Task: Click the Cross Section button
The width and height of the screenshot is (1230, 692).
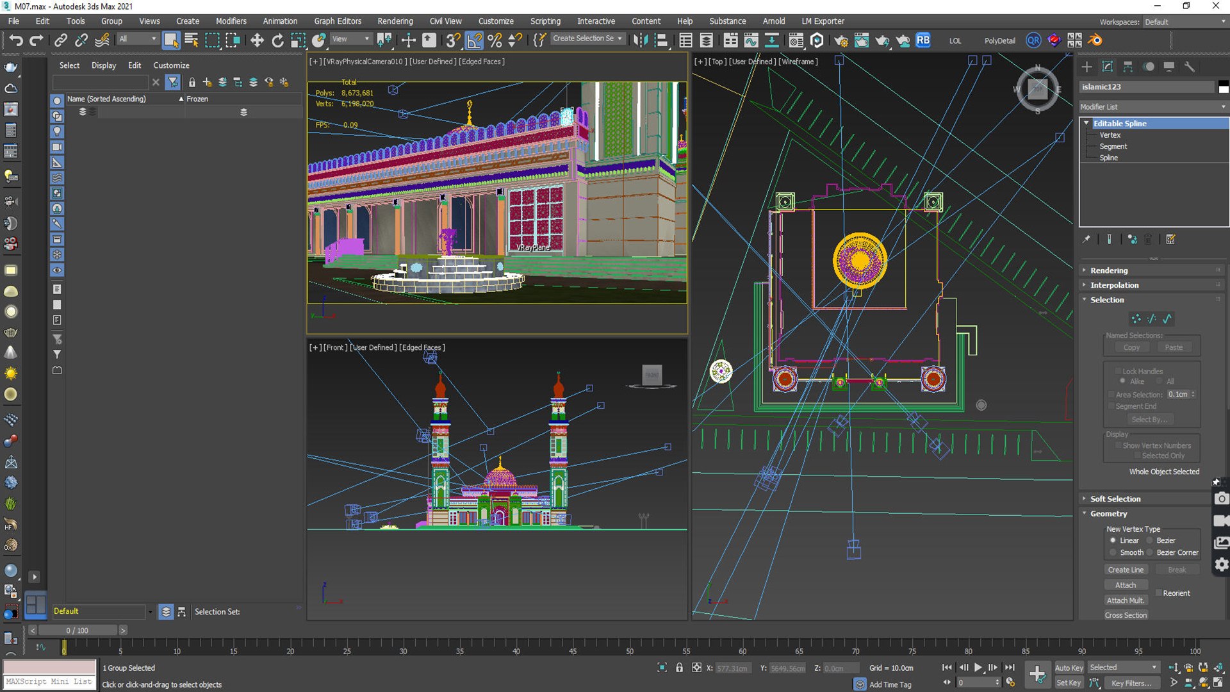Action: (1126, 615)
